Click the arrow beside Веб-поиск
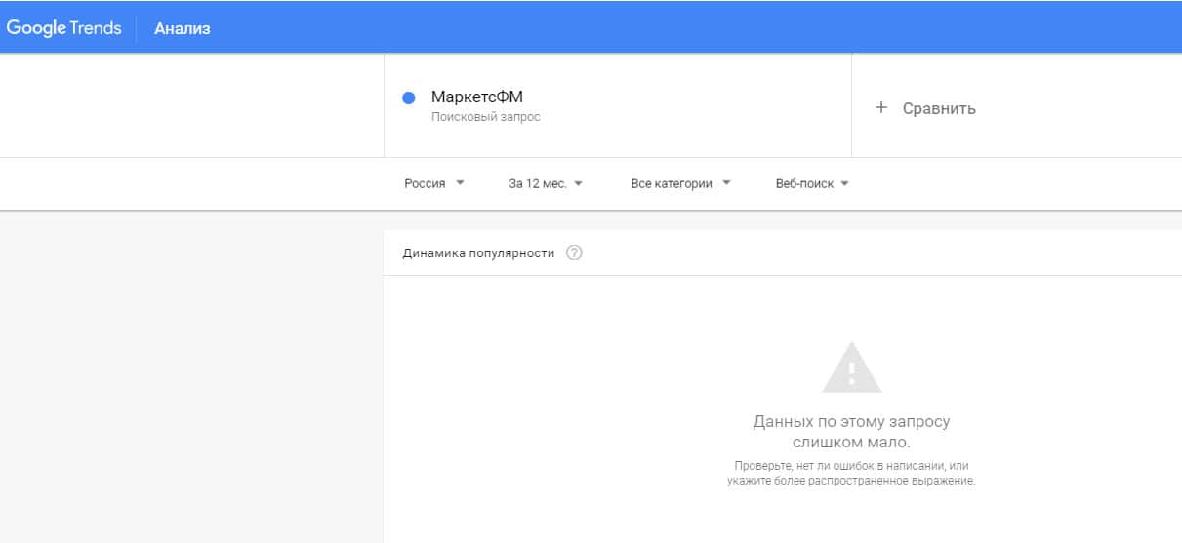 pos(844,182)
